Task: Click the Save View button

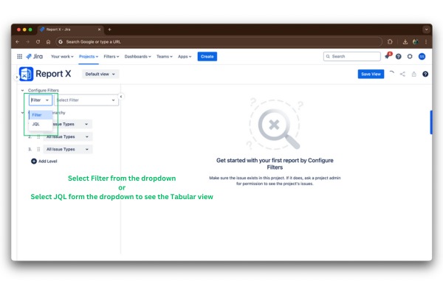Action: pos(371,74)
